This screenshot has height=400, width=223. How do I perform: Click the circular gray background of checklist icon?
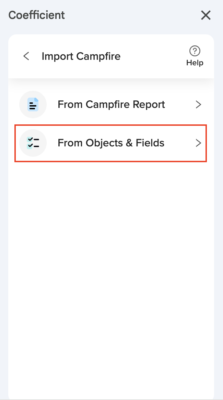[x=24, y=150]
